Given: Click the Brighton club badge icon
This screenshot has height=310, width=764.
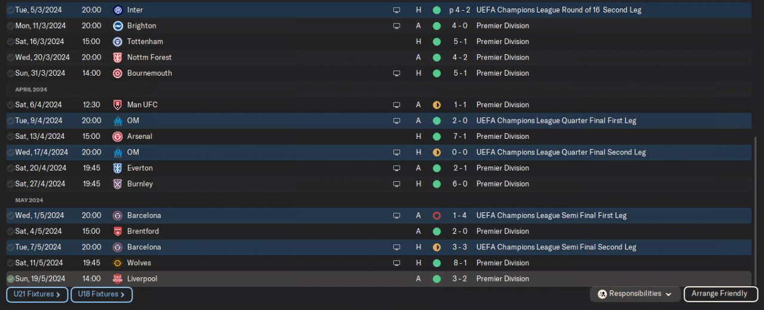Looking at the screenshot, I should pyautogui.click(x=118, y=26).
